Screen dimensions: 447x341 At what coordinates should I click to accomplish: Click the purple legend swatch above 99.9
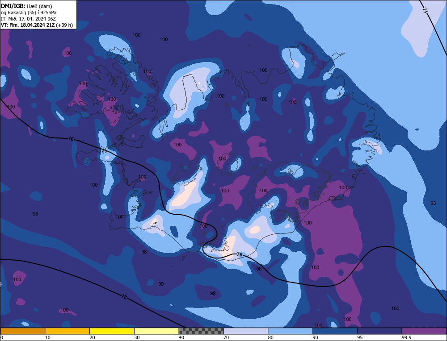point(424,331)
